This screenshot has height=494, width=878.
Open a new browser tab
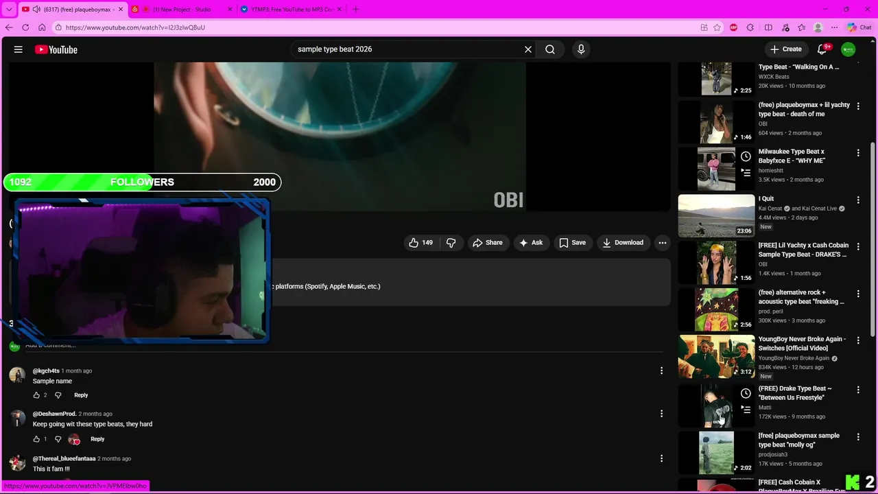pos(355,10)
